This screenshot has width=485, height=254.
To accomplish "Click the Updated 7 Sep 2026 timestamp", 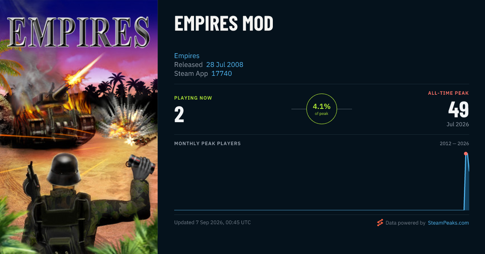I will [x=213, y=223].
